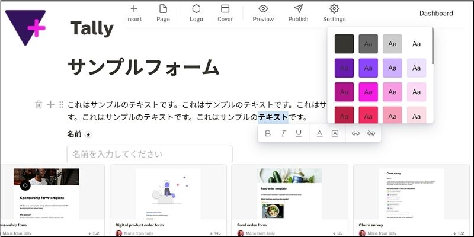Screen dimensions: 474x237
Task: Click the 122 download count
Action: tap(459, 233)
